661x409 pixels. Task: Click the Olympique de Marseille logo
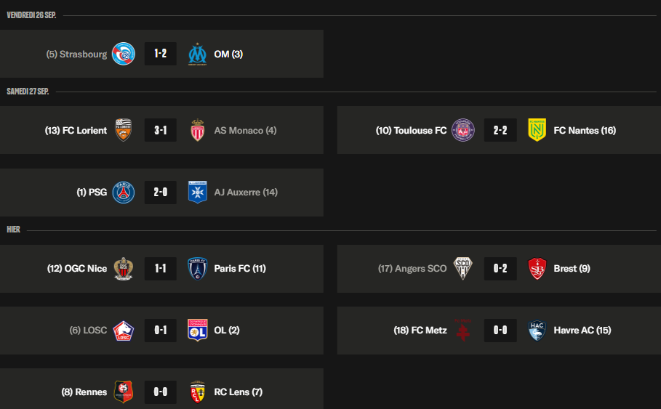[x=197, y=54]
